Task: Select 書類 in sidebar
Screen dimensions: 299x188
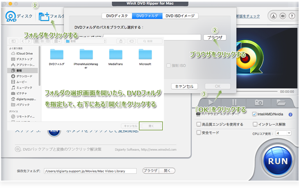Action: 23,71
